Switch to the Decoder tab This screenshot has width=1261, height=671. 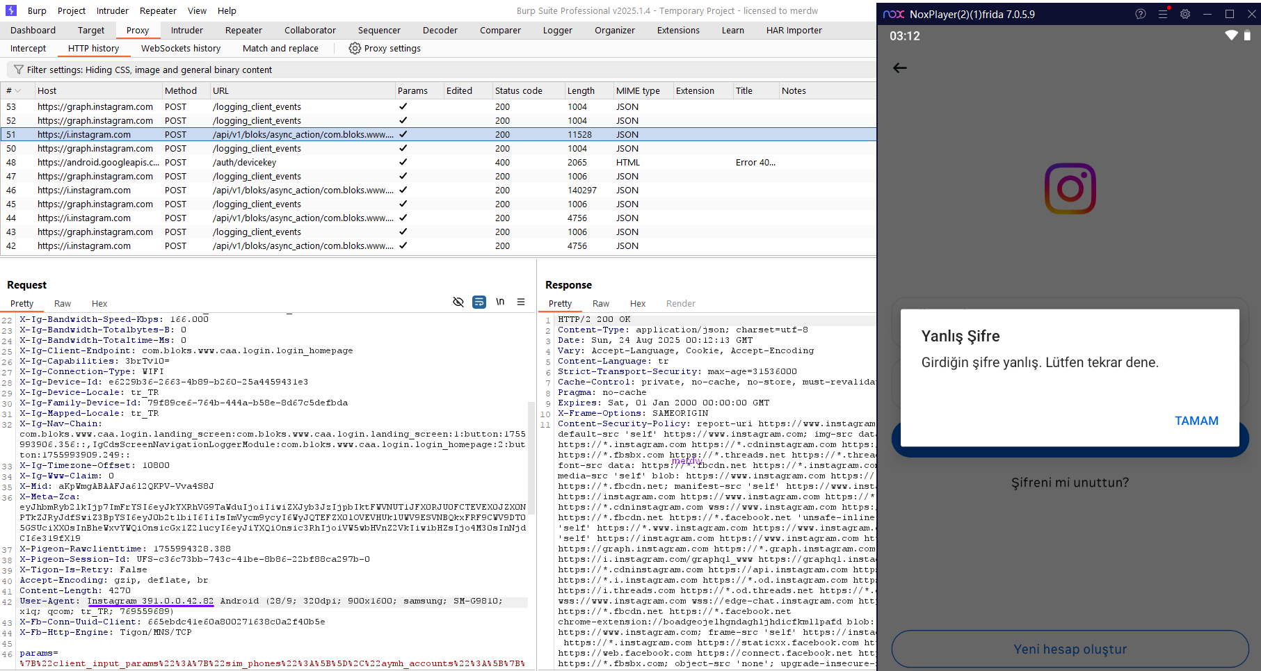[440, 30]
